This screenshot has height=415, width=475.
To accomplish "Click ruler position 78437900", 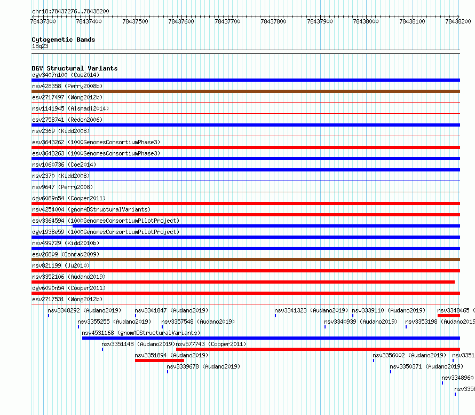I will pos(320,21).
